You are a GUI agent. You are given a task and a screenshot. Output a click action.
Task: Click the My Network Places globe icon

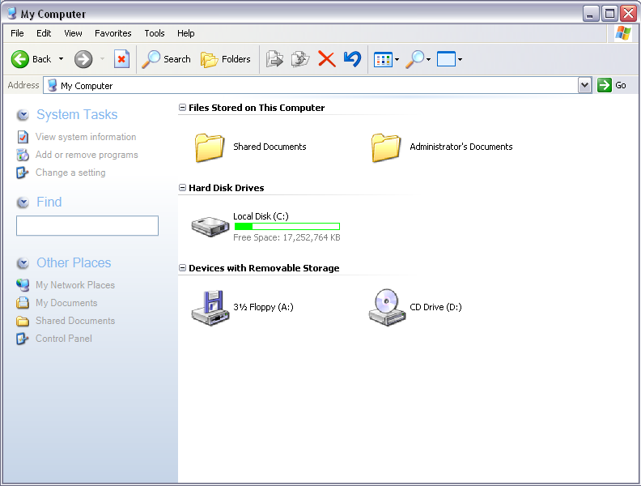click(23, 285)
